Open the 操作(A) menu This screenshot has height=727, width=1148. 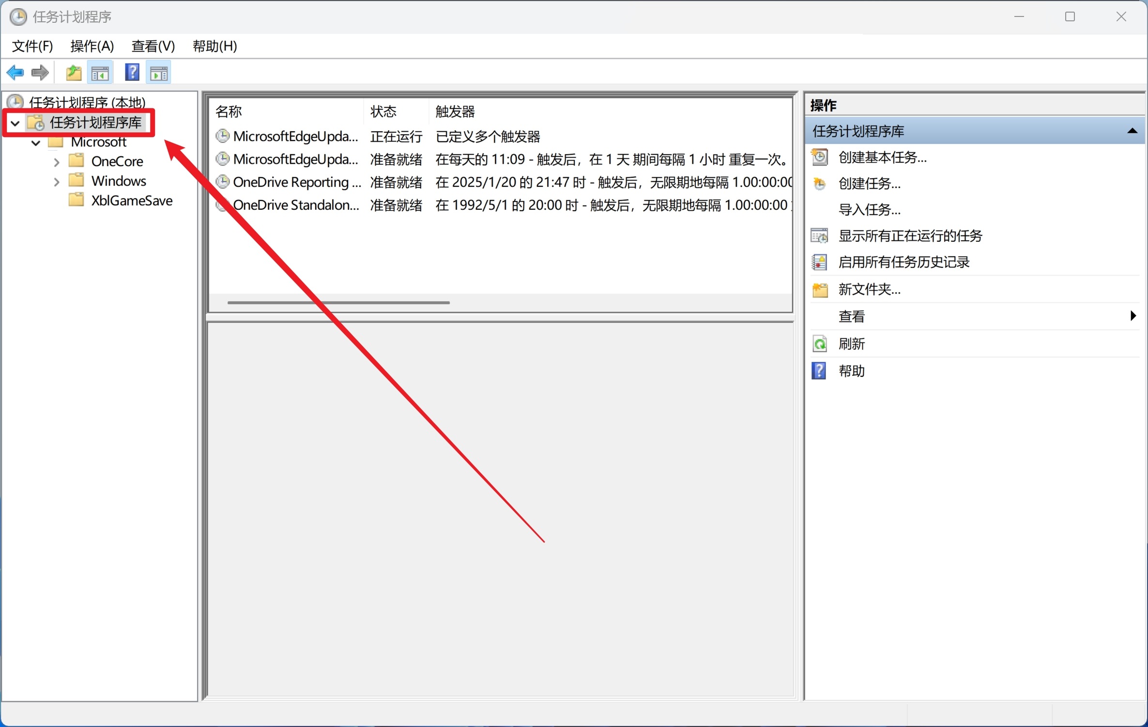tap(92, 46)
